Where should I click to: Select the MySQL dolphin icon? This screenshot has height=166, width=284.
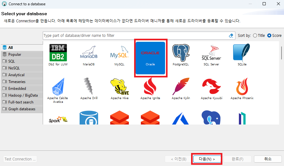click(119, 55)
